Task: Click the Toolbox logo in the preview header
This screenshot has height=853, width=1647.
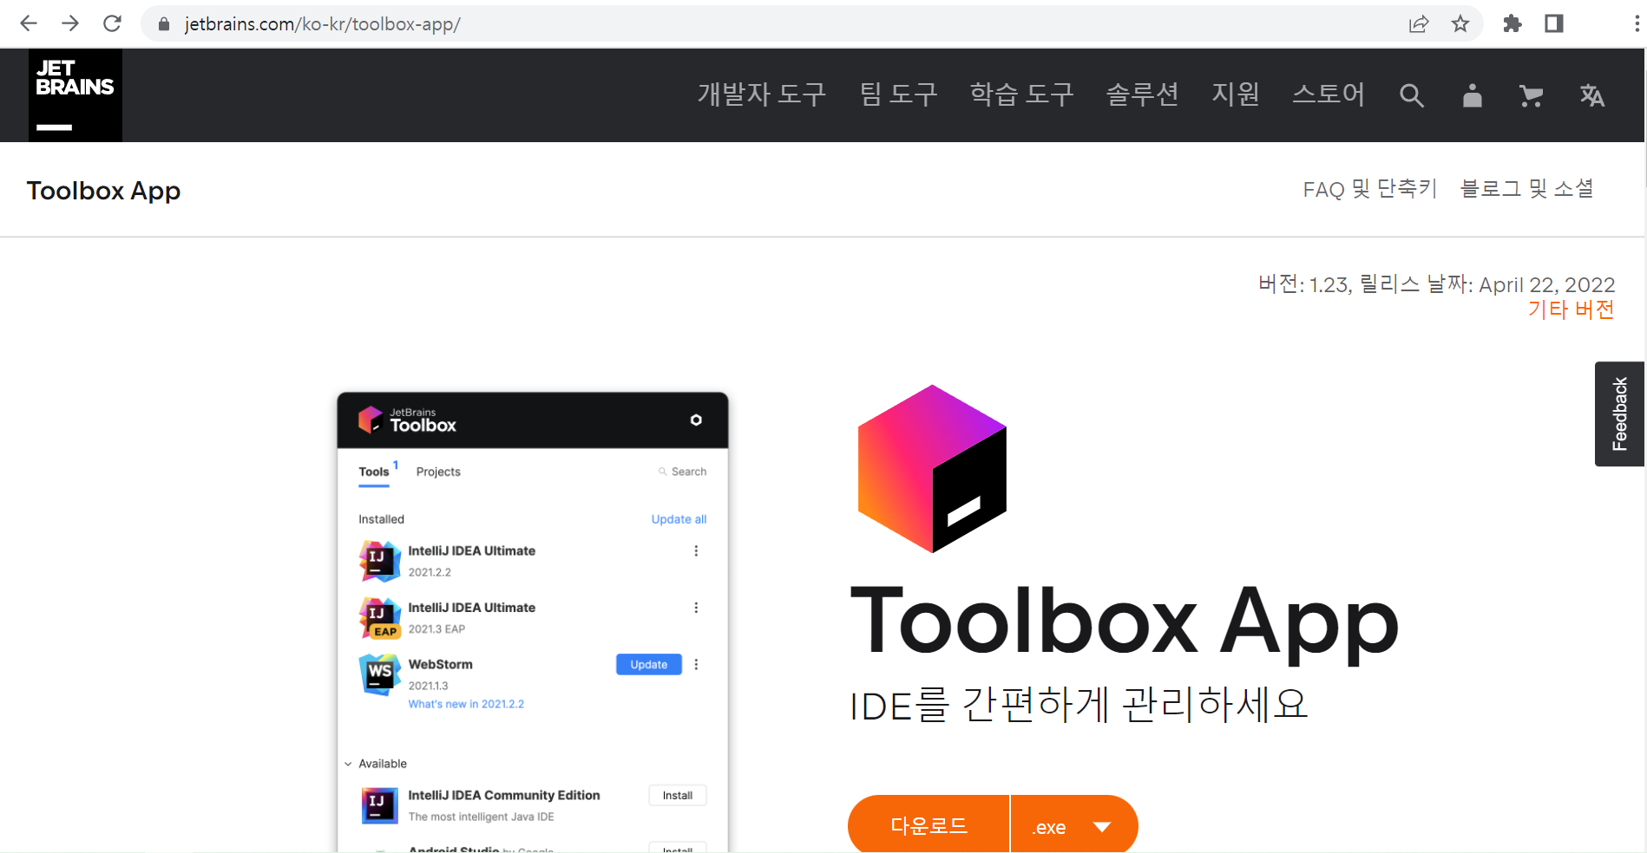Action: pos(407,420)
